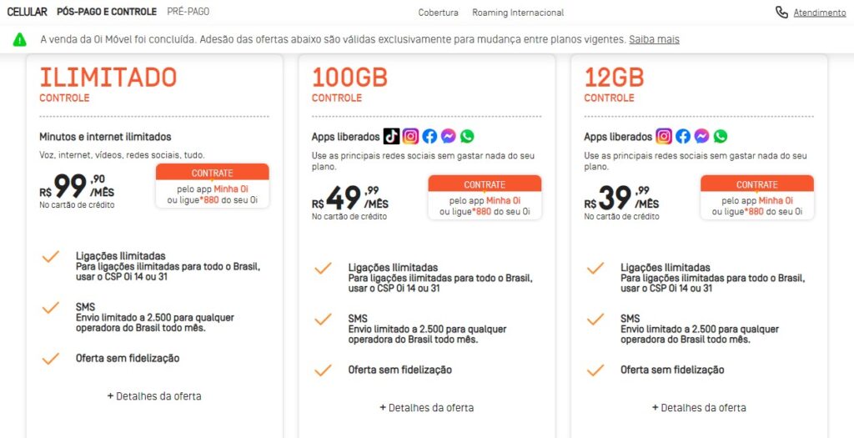854x438 pixels.
Task: Click the Messenger icon in 100GB plan
Action: 448,136
